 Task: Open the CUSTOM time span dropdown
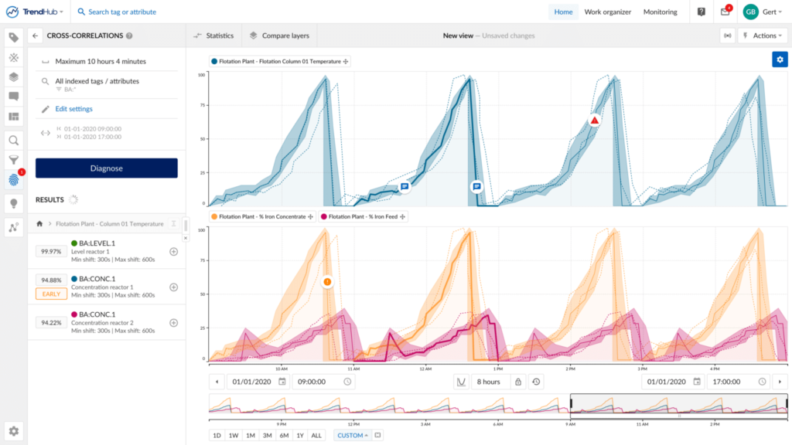click(352, 436)
